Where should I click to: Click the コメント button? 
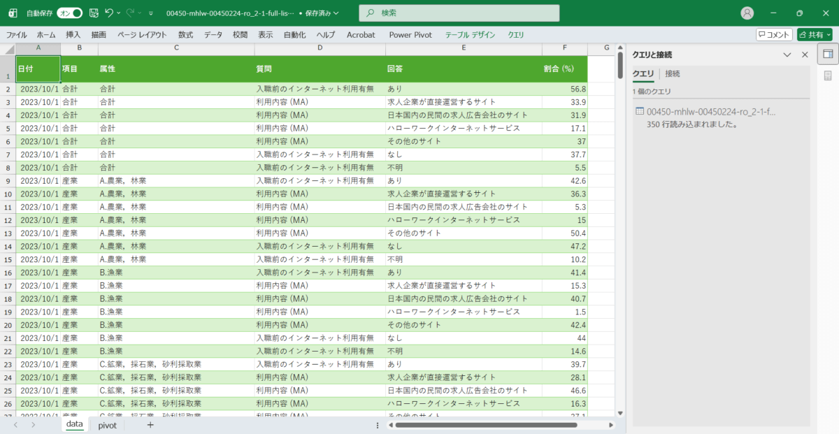pyautogui.click(x=774, y=34)
